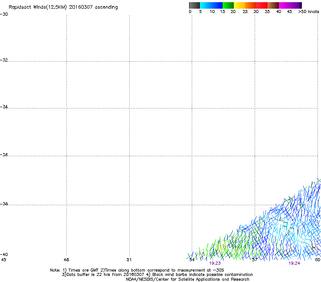The image size is (321, 282).
Task: Click the gray 0-5 knots color band
Action: coord(194,5)
